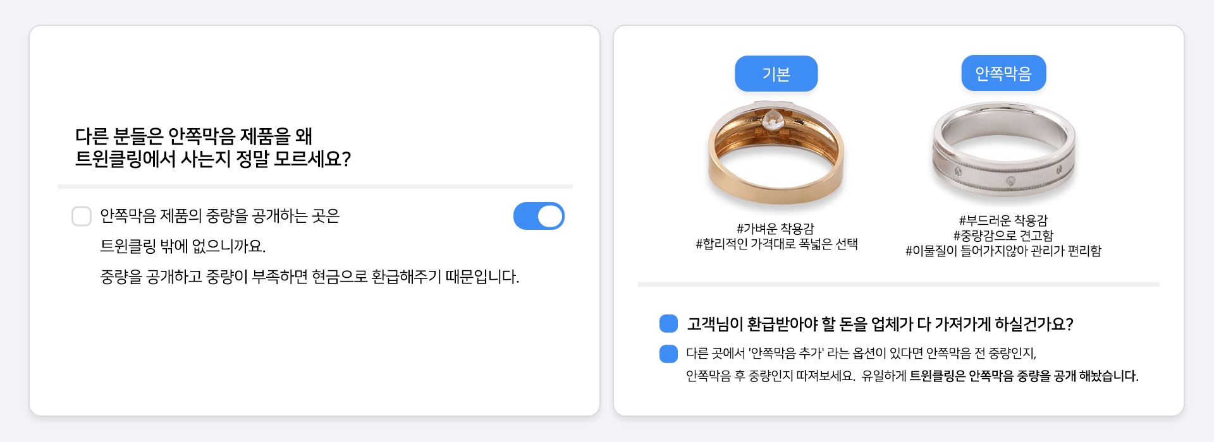Click the gold ring product image
The height and width of the screenshot is (442, 1214).
pos(776,153)
